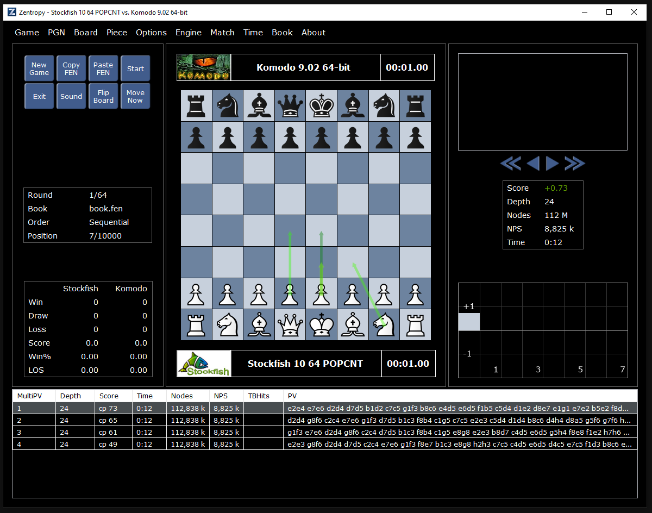Select the black knight on b8
Viewport: 652px width, 513px height.
click(x=228, y=106)
